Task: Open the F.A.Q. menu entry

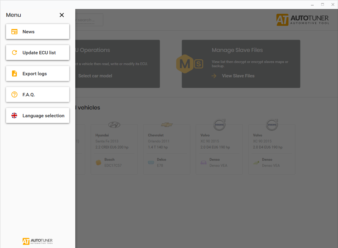Action: click(x=38, y=94)
